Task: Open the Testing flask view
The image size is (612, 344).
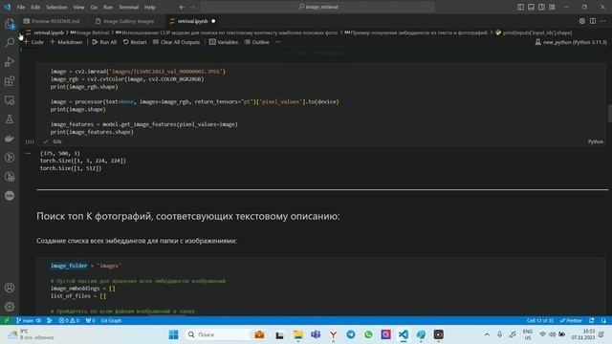Action: 10,119
